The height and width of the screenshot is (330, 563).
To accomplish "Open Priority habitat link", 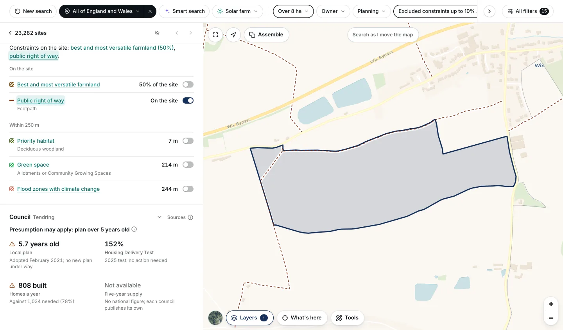I will [x=36, y=141].
